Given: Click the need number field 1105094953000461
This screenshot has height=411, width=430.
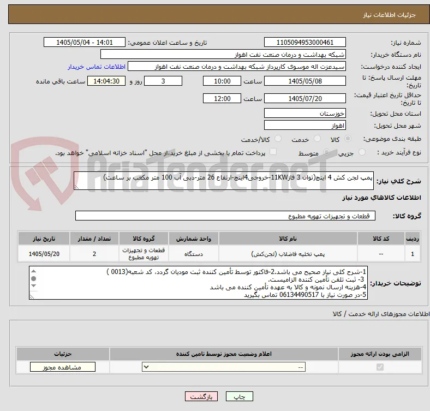Looking at the screenshot, I should click(x=304, y=43).
